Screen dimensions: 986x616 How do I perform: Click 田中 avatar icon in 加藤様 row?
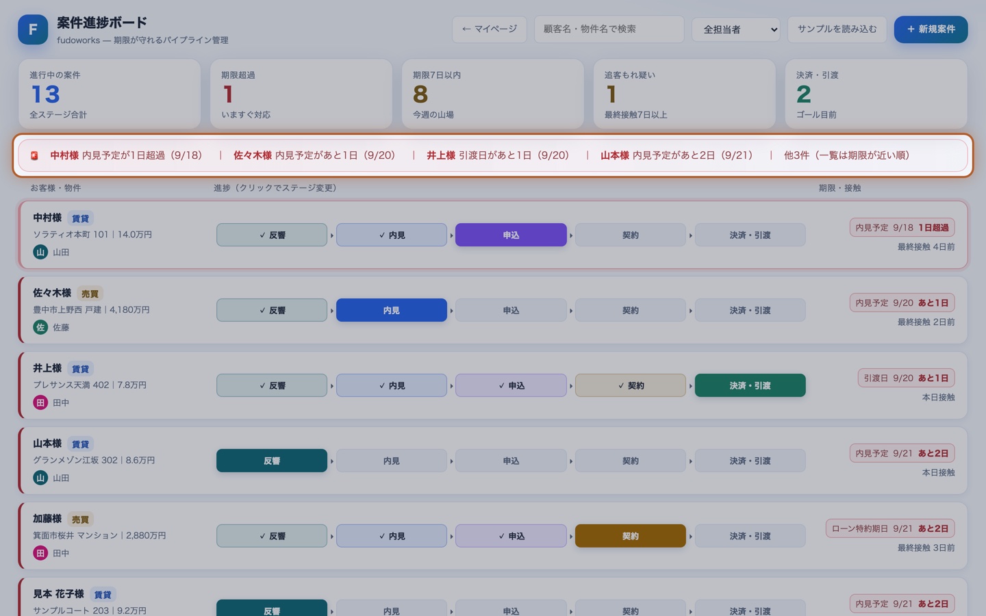click(40, 553)
